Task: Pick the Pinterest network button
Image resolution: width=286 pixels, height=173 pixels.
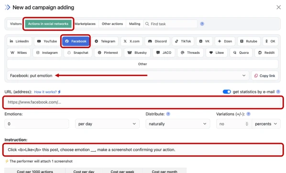Action: [108, 53]
